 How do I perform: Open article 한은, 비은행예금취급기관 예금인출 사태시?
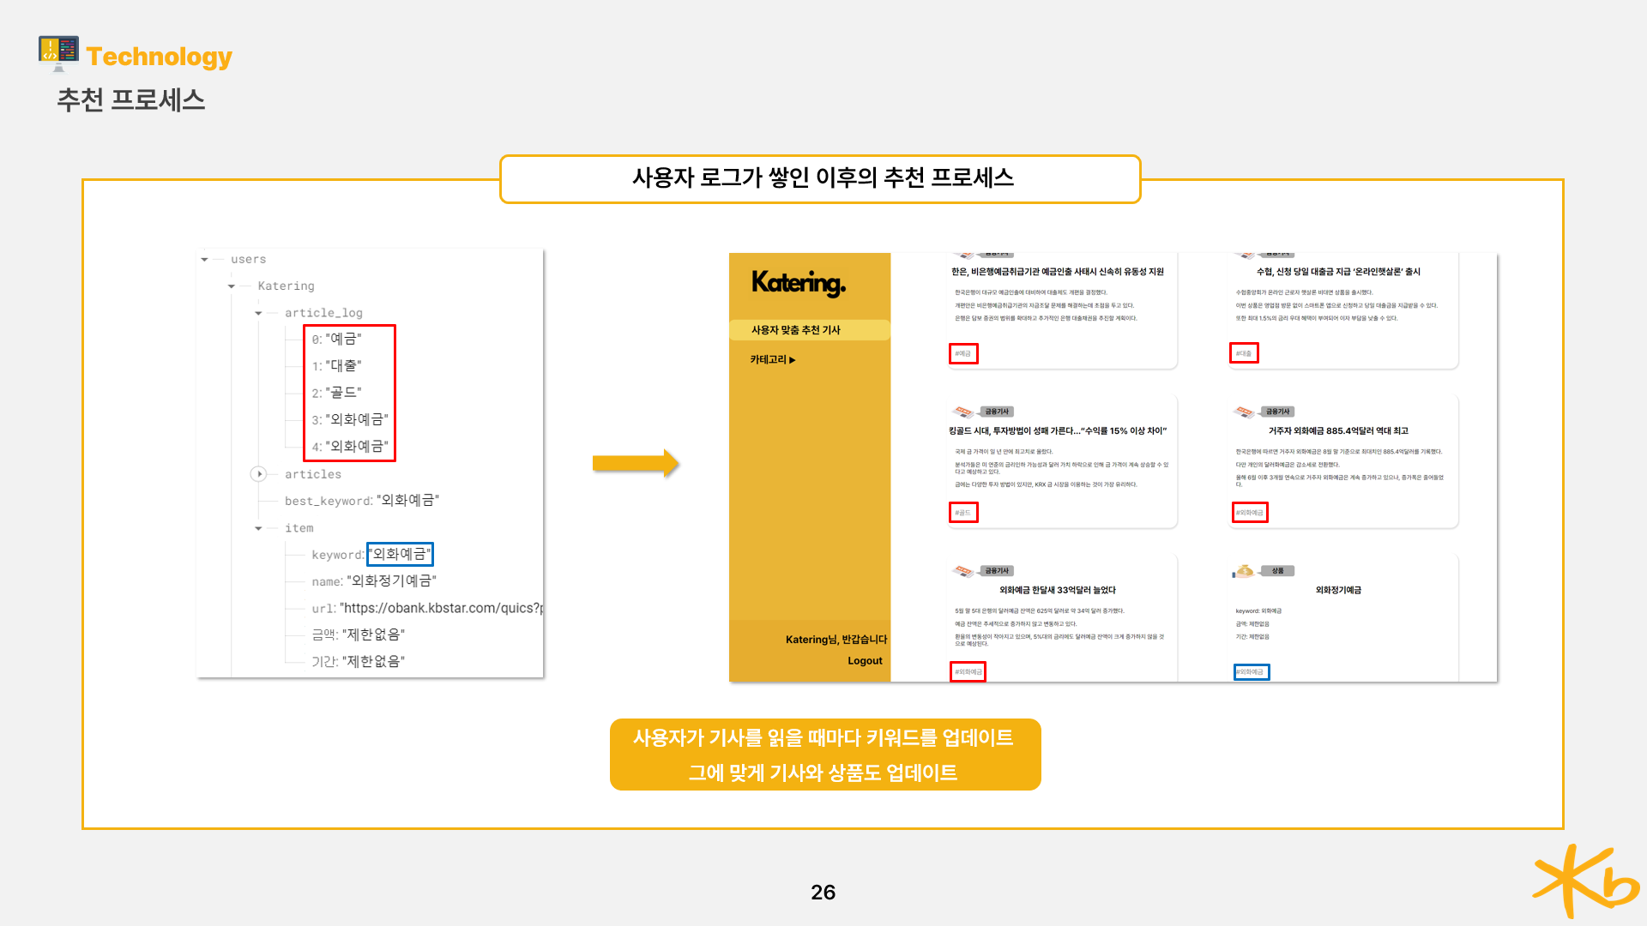1057,272
